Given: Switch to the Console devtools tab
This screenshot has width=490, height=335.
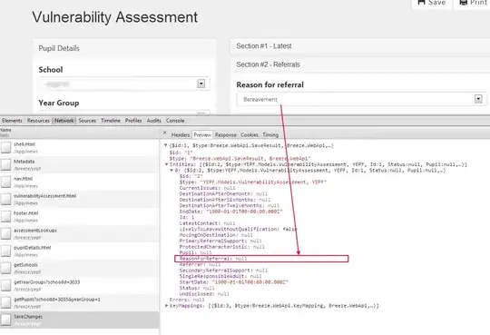Looking at the screenshot, I should tap(175, 121).
